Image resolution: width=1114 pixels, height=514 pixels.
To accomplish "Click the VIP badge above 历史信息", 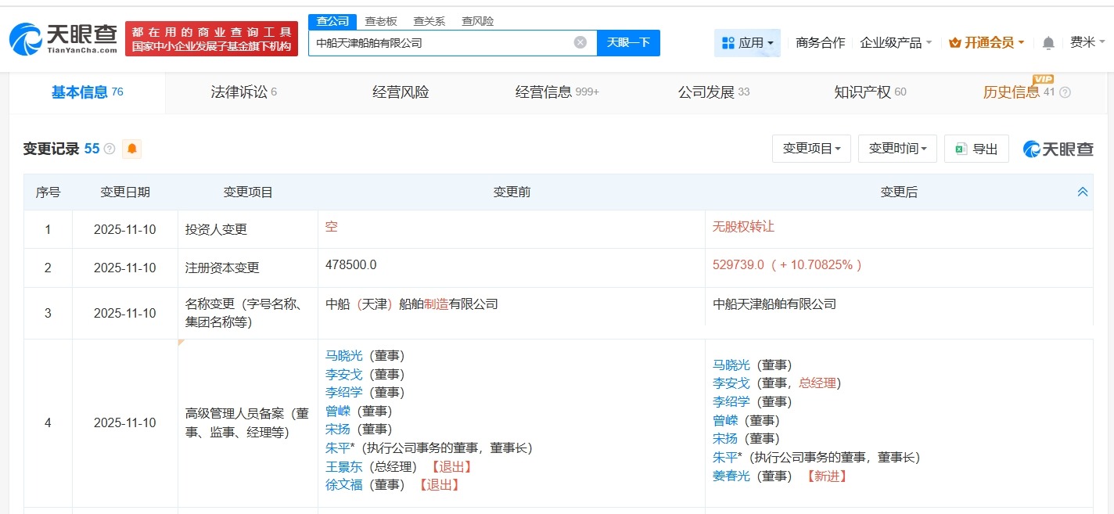I will tap(1041, 80).
